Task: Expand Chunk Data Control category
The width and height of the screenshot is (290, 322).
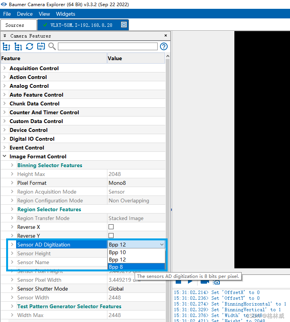Action: point(5,103)
